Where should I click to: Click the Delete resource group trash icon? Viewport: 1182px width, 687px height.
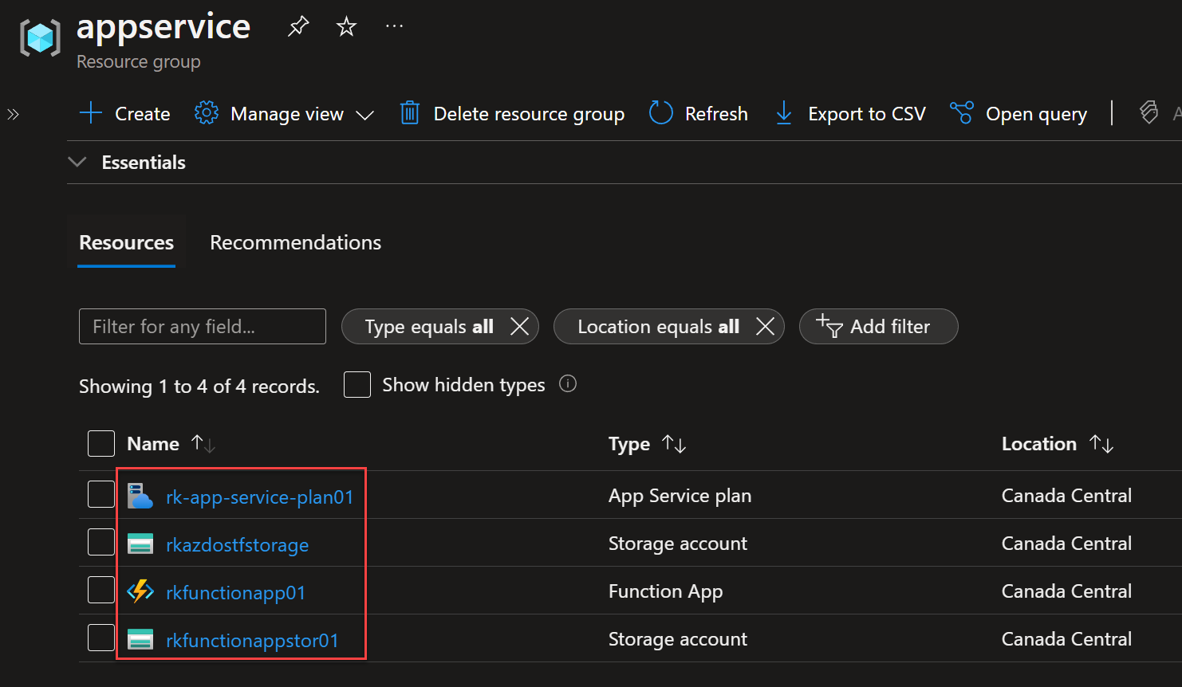tap(410, 113)
